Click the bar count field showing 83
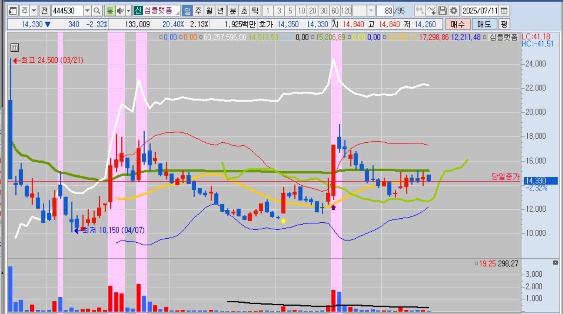This screenshot has width=563, height=314. coord(386,11)
